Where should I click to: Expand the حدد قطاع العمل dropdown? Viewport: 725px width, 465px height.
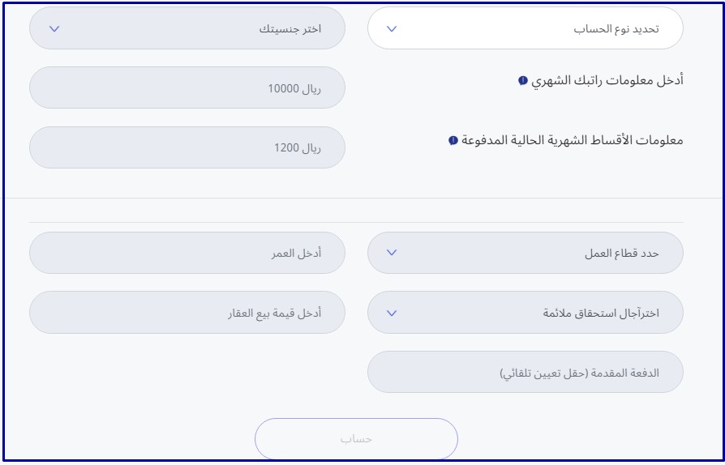coord(526,253)
